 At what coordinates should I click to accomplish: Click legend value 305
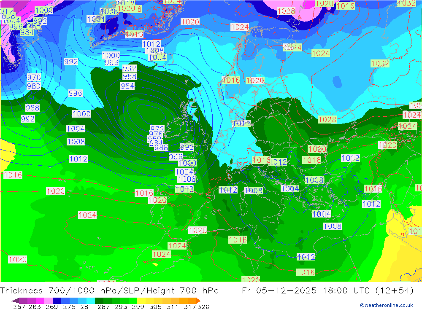155,306
